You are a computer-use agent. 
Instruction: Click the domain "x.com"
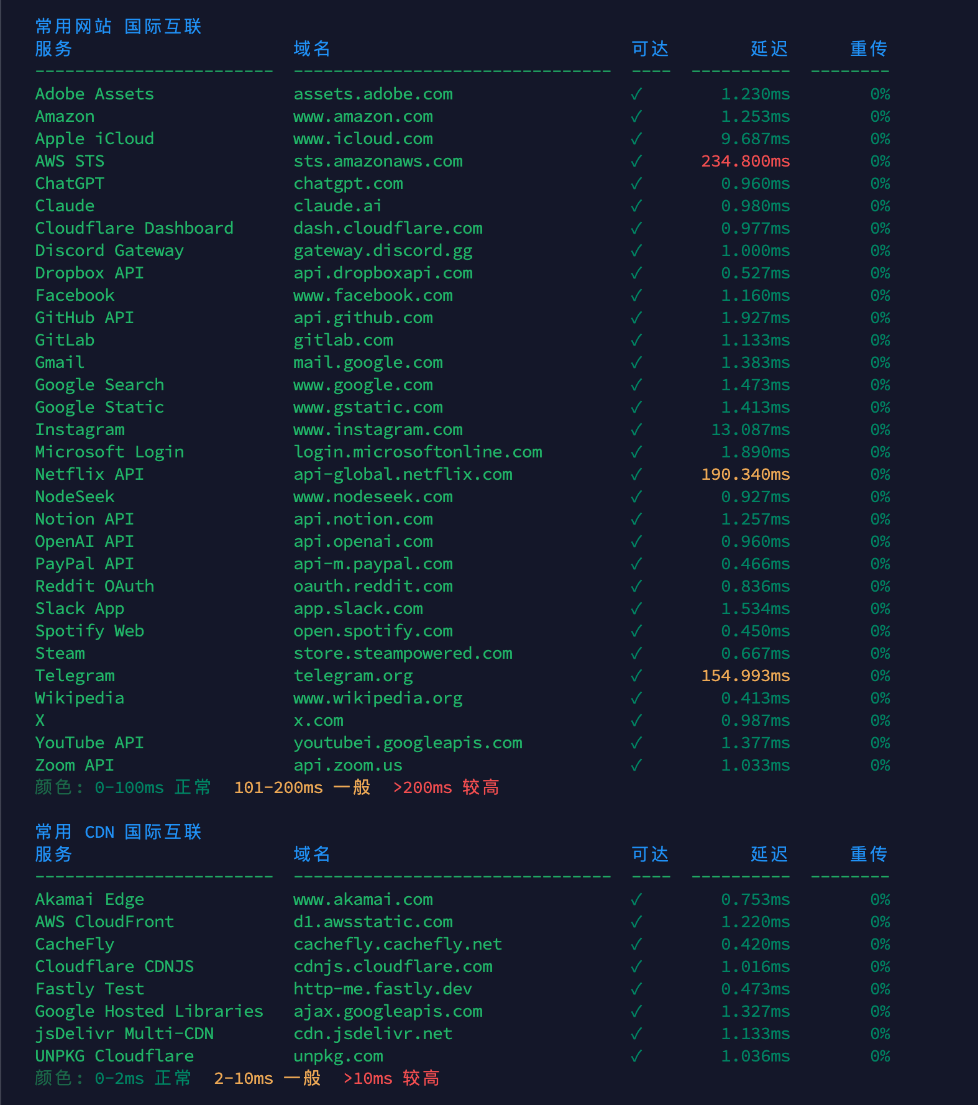tap(318, 720)
